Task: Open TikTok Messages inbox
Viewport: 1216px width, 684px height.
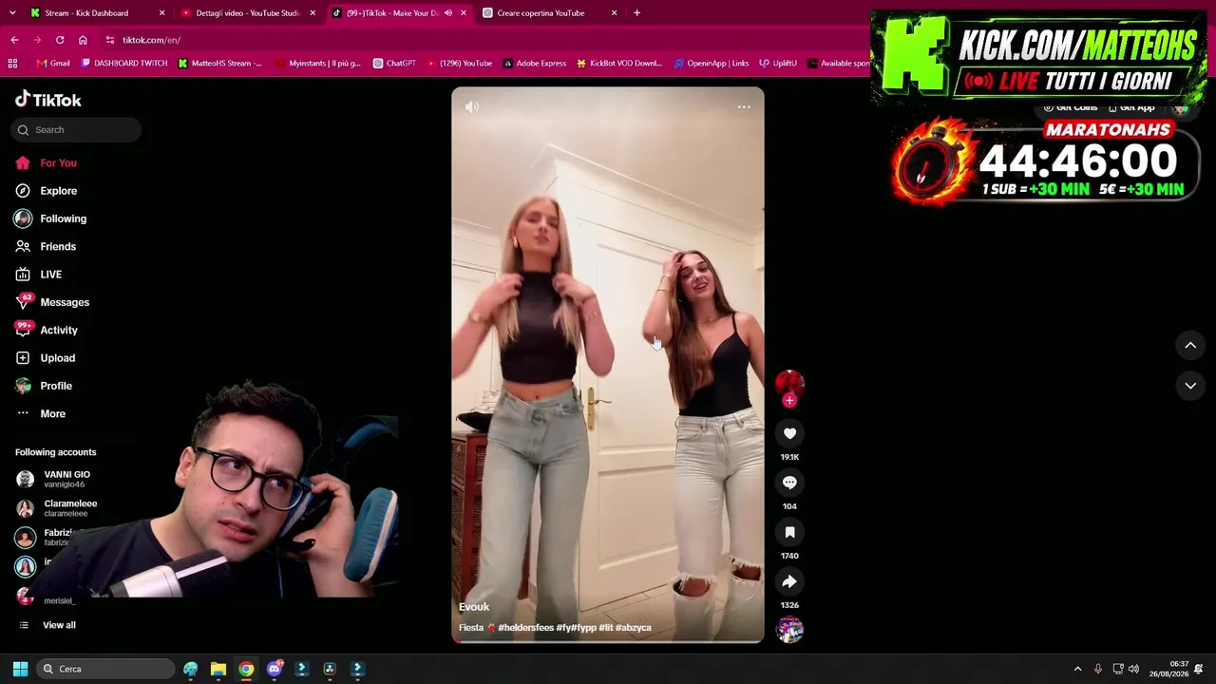Action: [x=51, y=302]
